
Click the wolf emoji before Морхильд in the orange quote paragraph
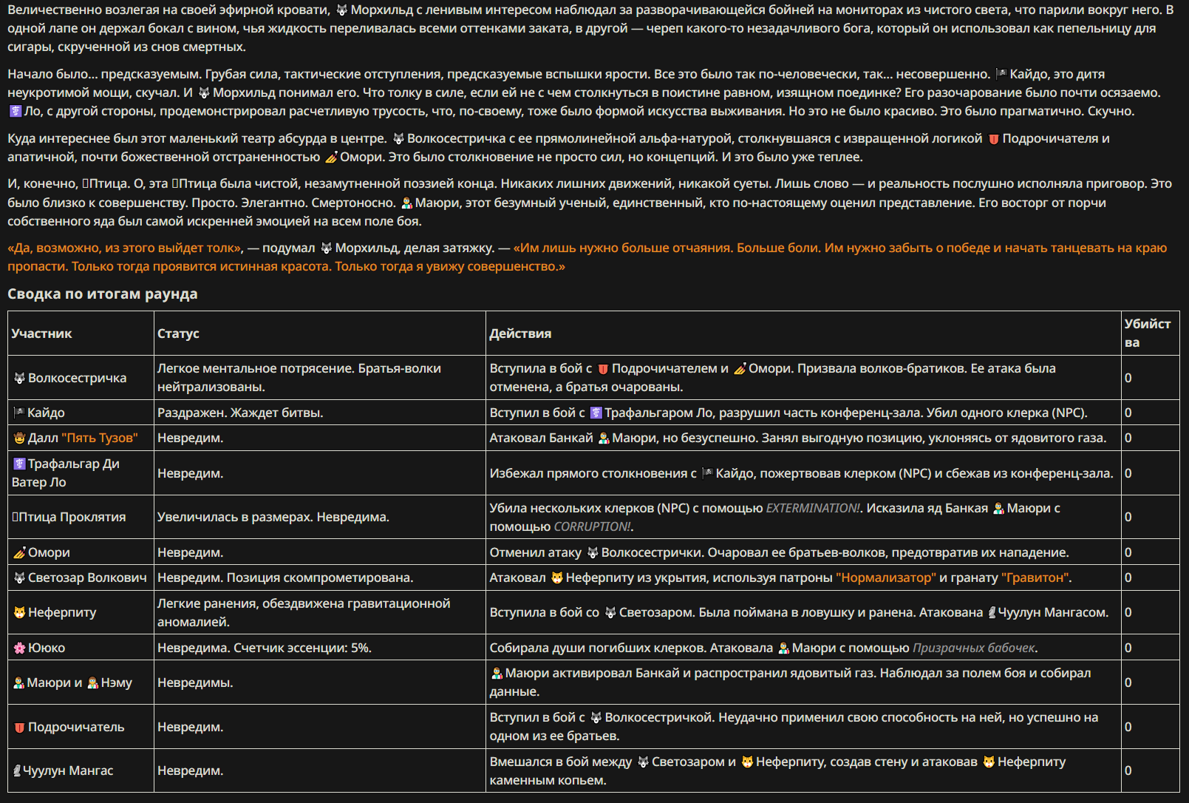326,248
